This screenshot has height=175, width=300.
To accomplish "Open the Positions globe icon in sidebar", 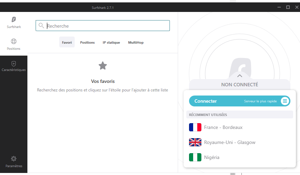I will click(14, 41).
